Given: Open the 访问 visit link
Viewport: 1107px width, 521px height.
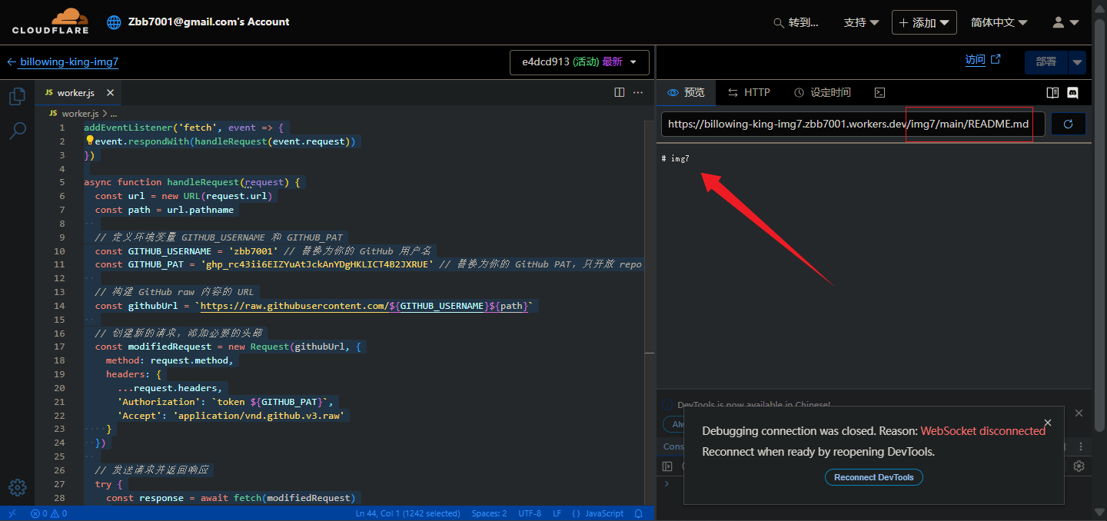Looking at the screenshot, I should [975, 60].
